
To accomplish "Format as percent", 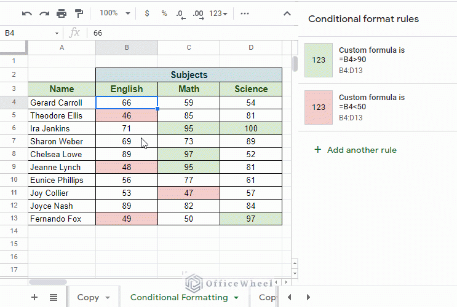I will tap(164, 14).
